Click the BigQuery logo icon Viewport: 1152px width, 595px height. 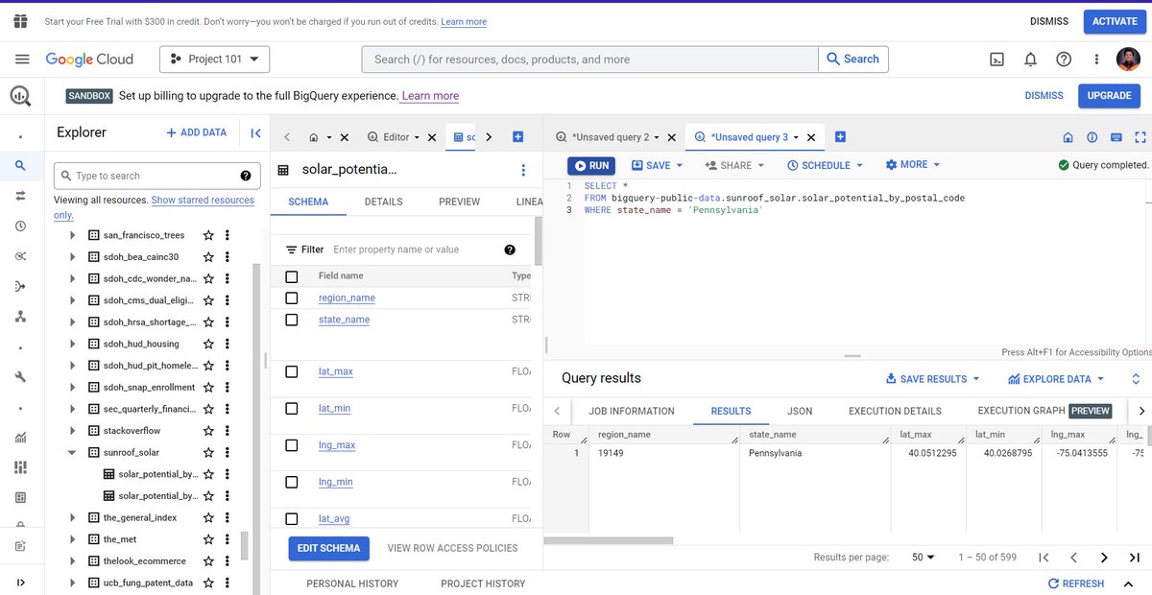(21, 96)
